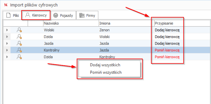The width and height of the screenshot is (211, 104).
Task: Switch to the Pojazdy tab
Action: (63, 16)
